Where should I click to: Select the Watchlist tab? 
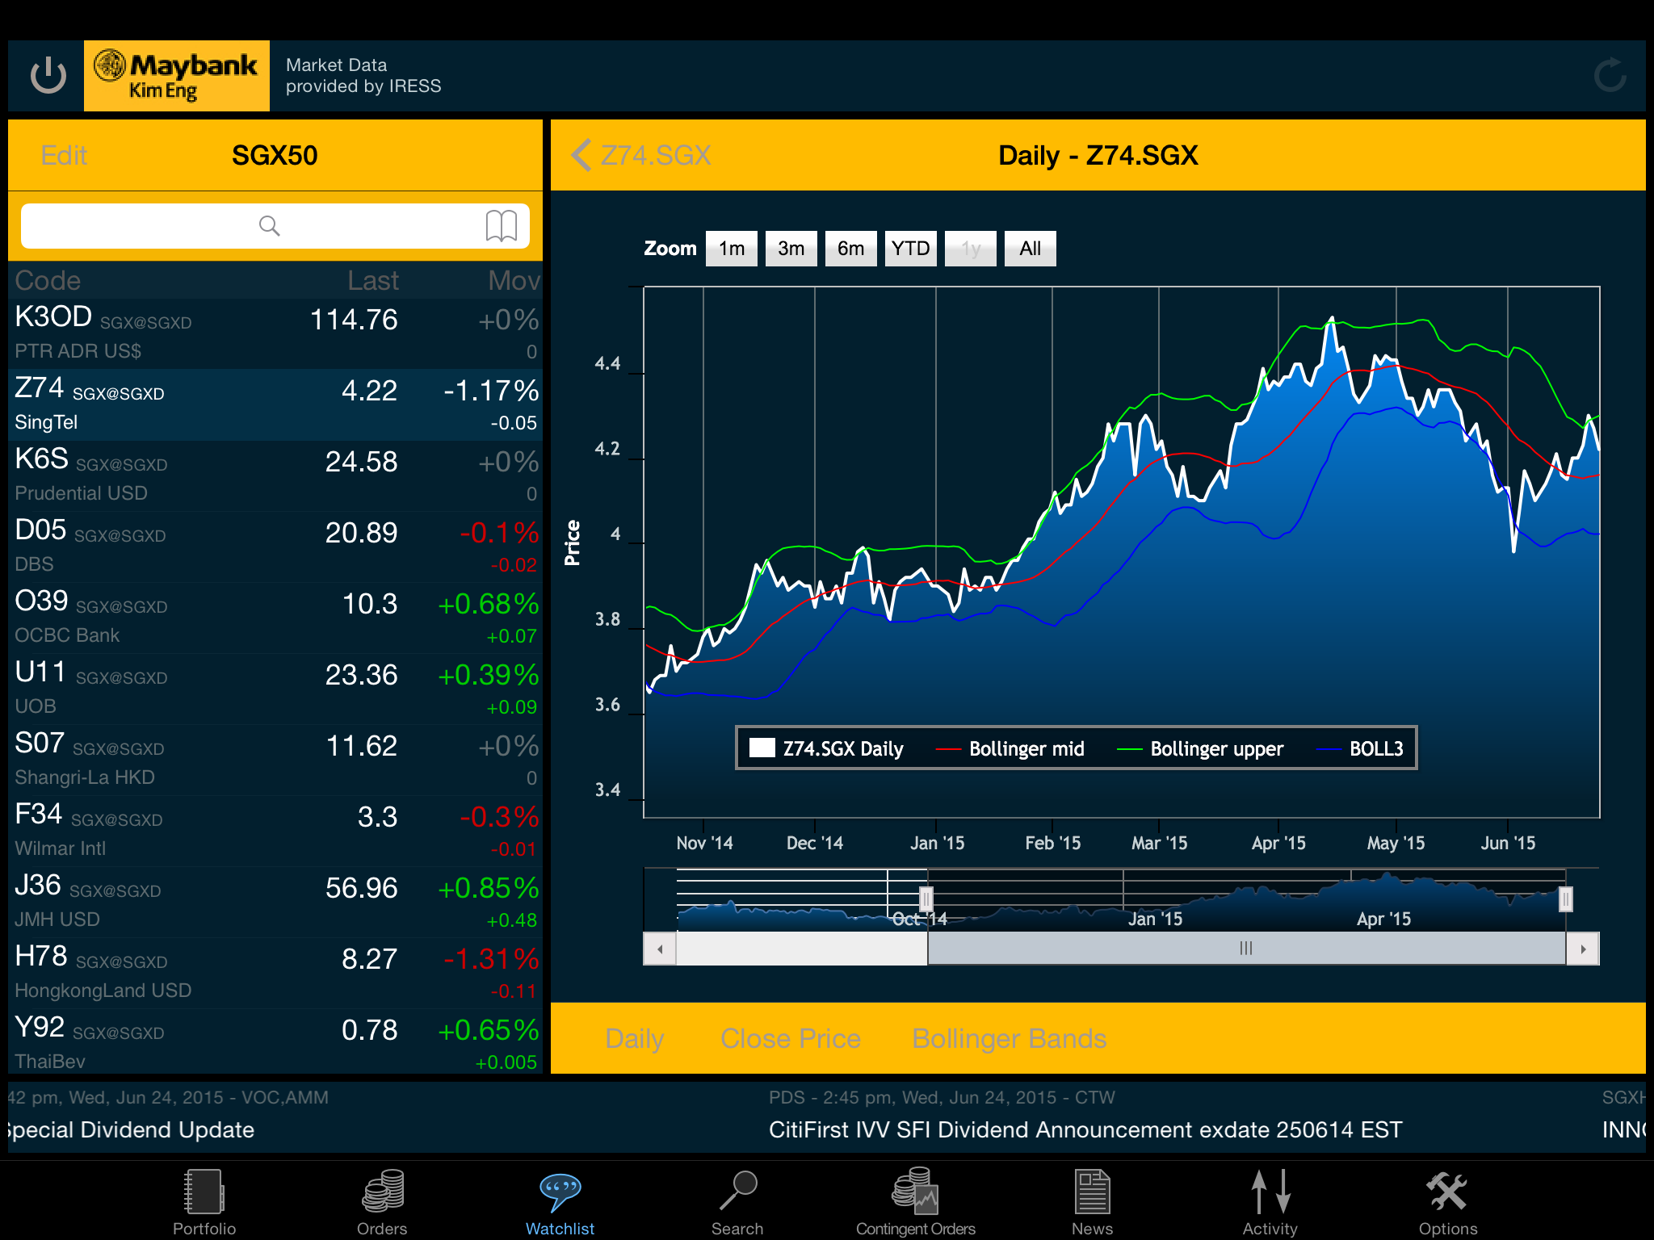click(x=560, y=1202)
